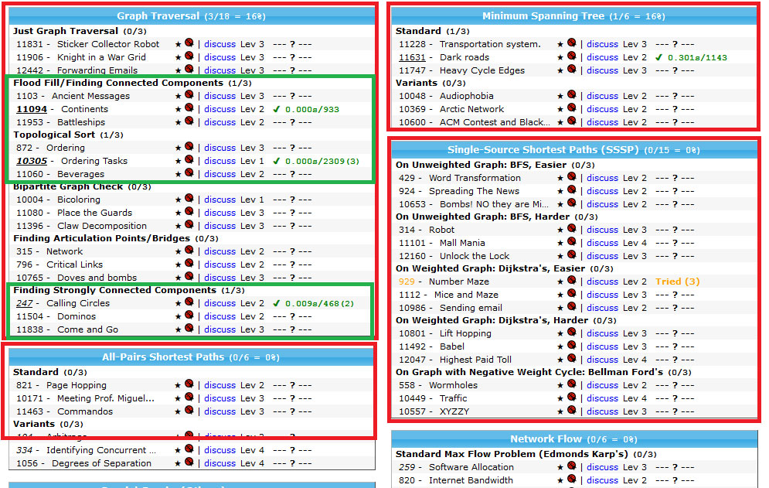Click the ACM Contest and Black problem title
Image resolution: width=769 pixels, height=488 pixels.
pos(495,122)
